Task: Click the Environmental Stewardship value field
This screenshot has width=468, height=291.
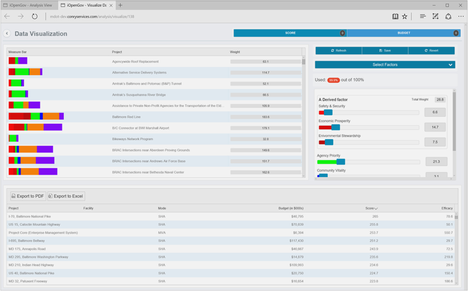Action: tap(435, 142)
